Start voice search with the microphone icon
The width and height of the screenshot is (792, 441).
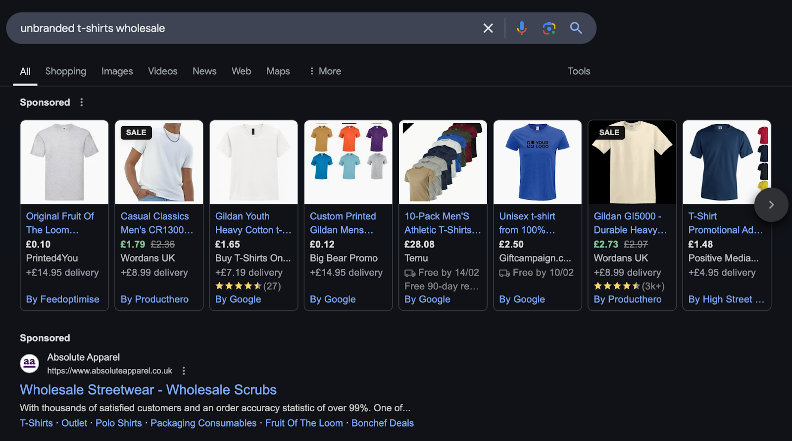click(521, 28)
